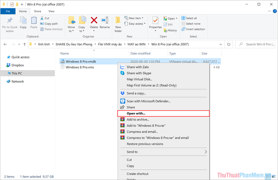Go back with the back arrow
Screen dimensions: 278x180
5,45
